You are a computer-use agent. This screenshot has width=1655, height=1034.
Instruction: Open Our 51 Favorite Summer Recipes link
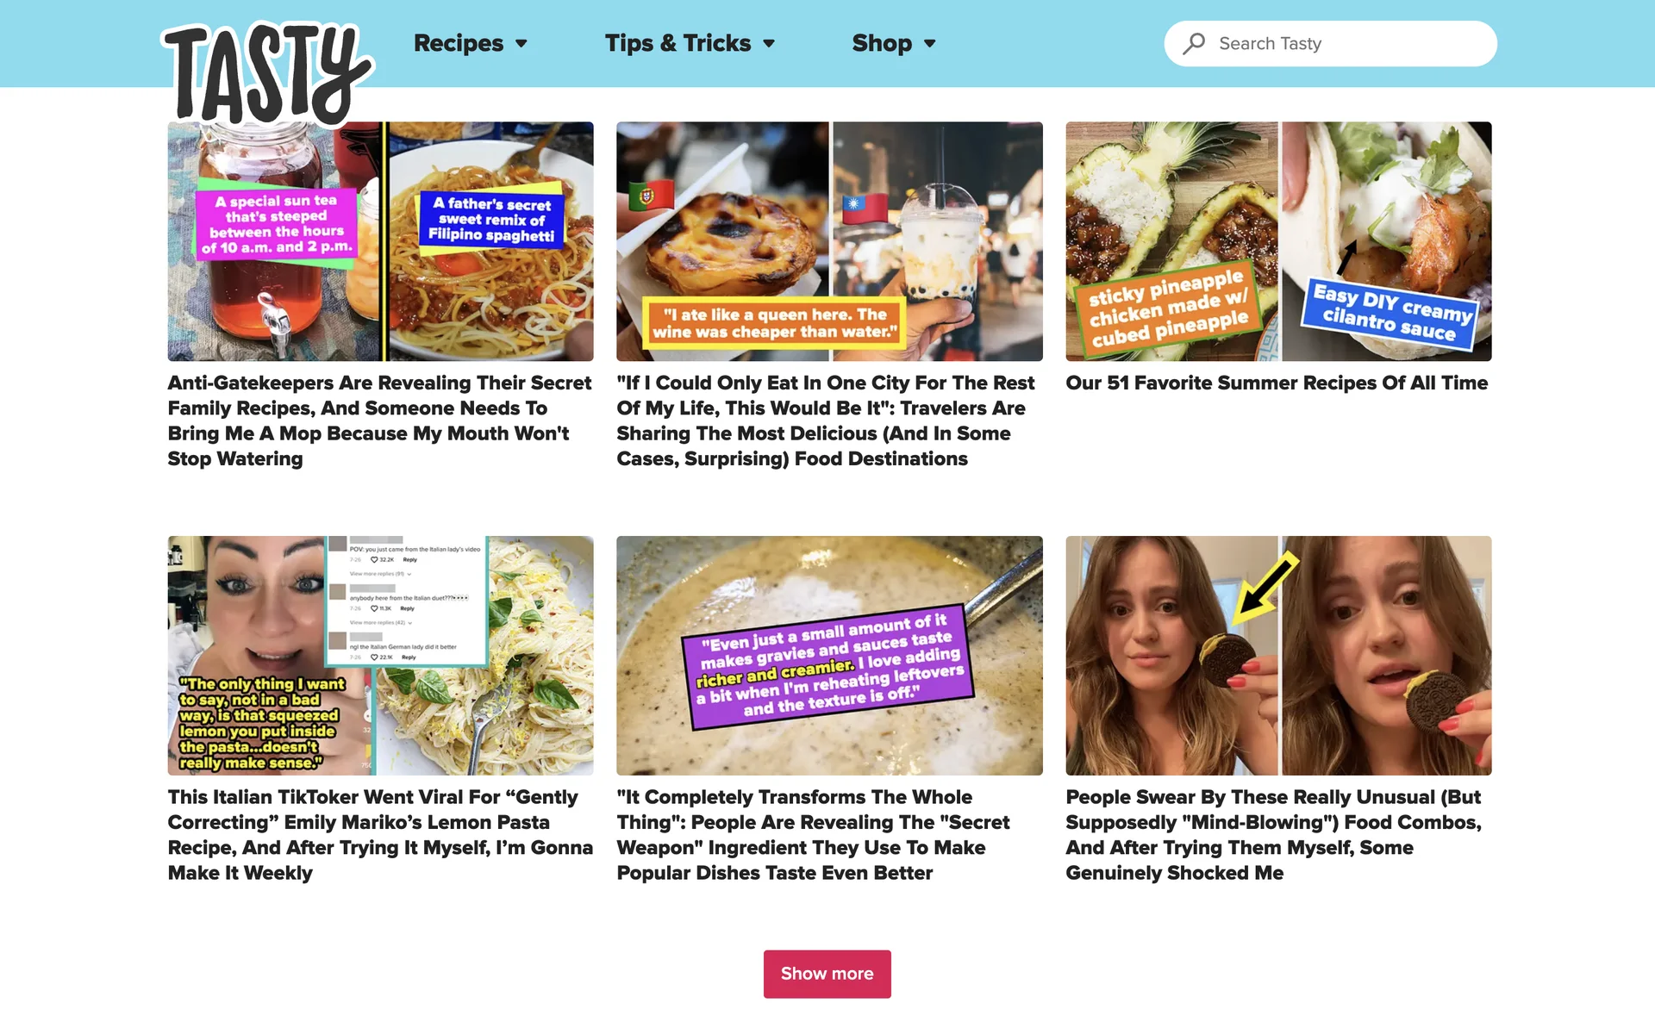(x=1277, y=383)
